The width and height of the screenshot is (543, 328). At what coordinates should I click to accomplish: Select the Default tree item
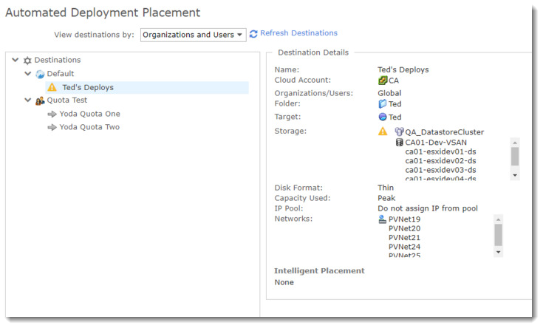click(61, 74)
